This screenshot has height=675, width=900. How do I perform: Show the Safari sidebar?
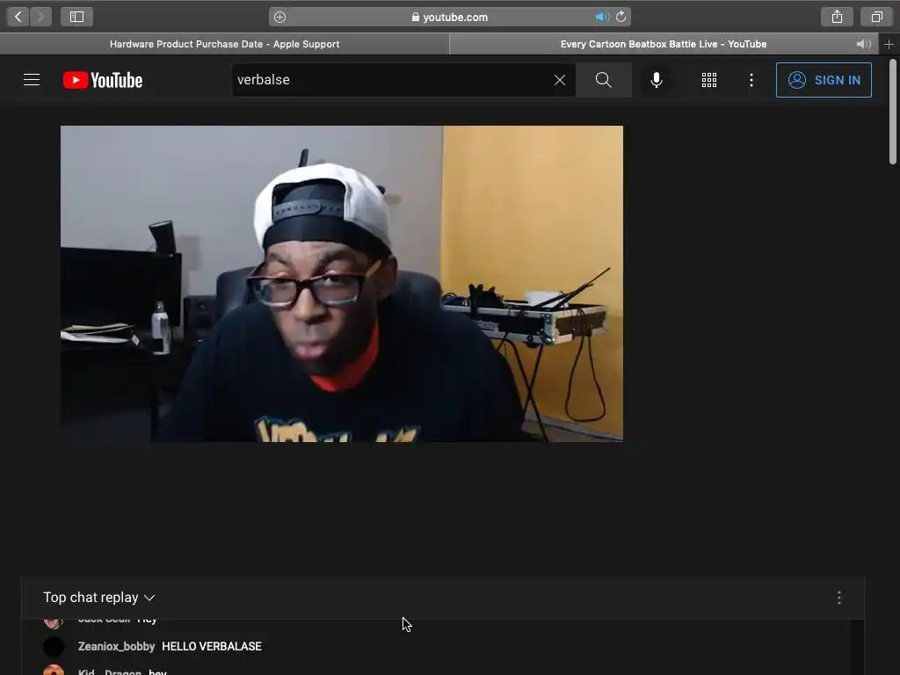(x=77, y=17)
